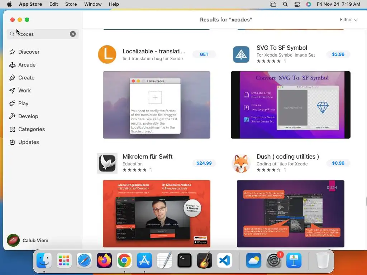Open the Edit menu
Screen dimensions: 367x275
pyautogui.click(x=54, y=4)
